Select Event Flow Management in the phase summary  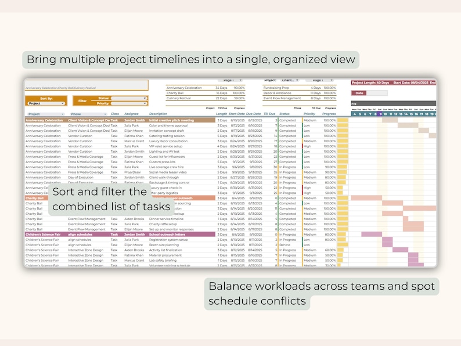(282, 98)
